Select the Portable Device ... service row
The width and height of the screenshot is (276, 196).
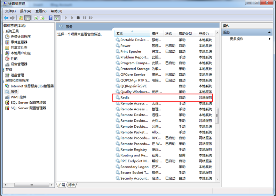(164, 40)
